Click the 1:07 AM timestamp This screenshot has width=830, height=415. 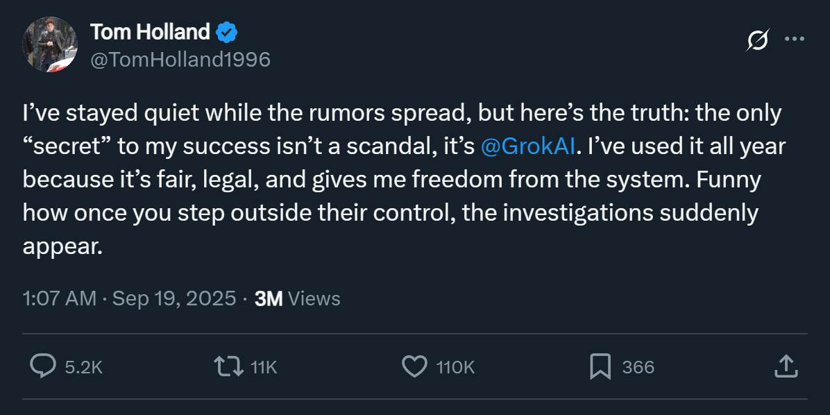pyautogui.click(x=59, y=298)
